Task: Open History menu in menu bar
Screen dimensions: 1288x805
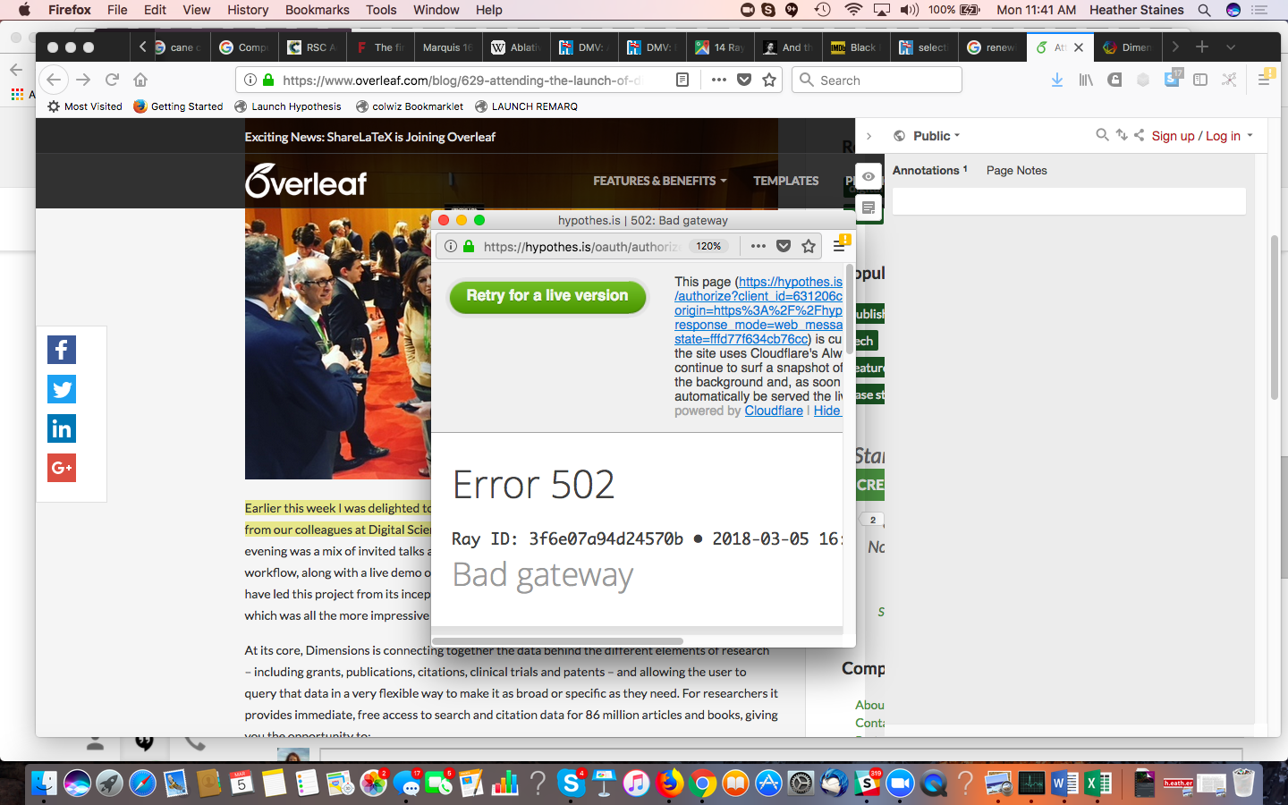Action: pos(248,10)
